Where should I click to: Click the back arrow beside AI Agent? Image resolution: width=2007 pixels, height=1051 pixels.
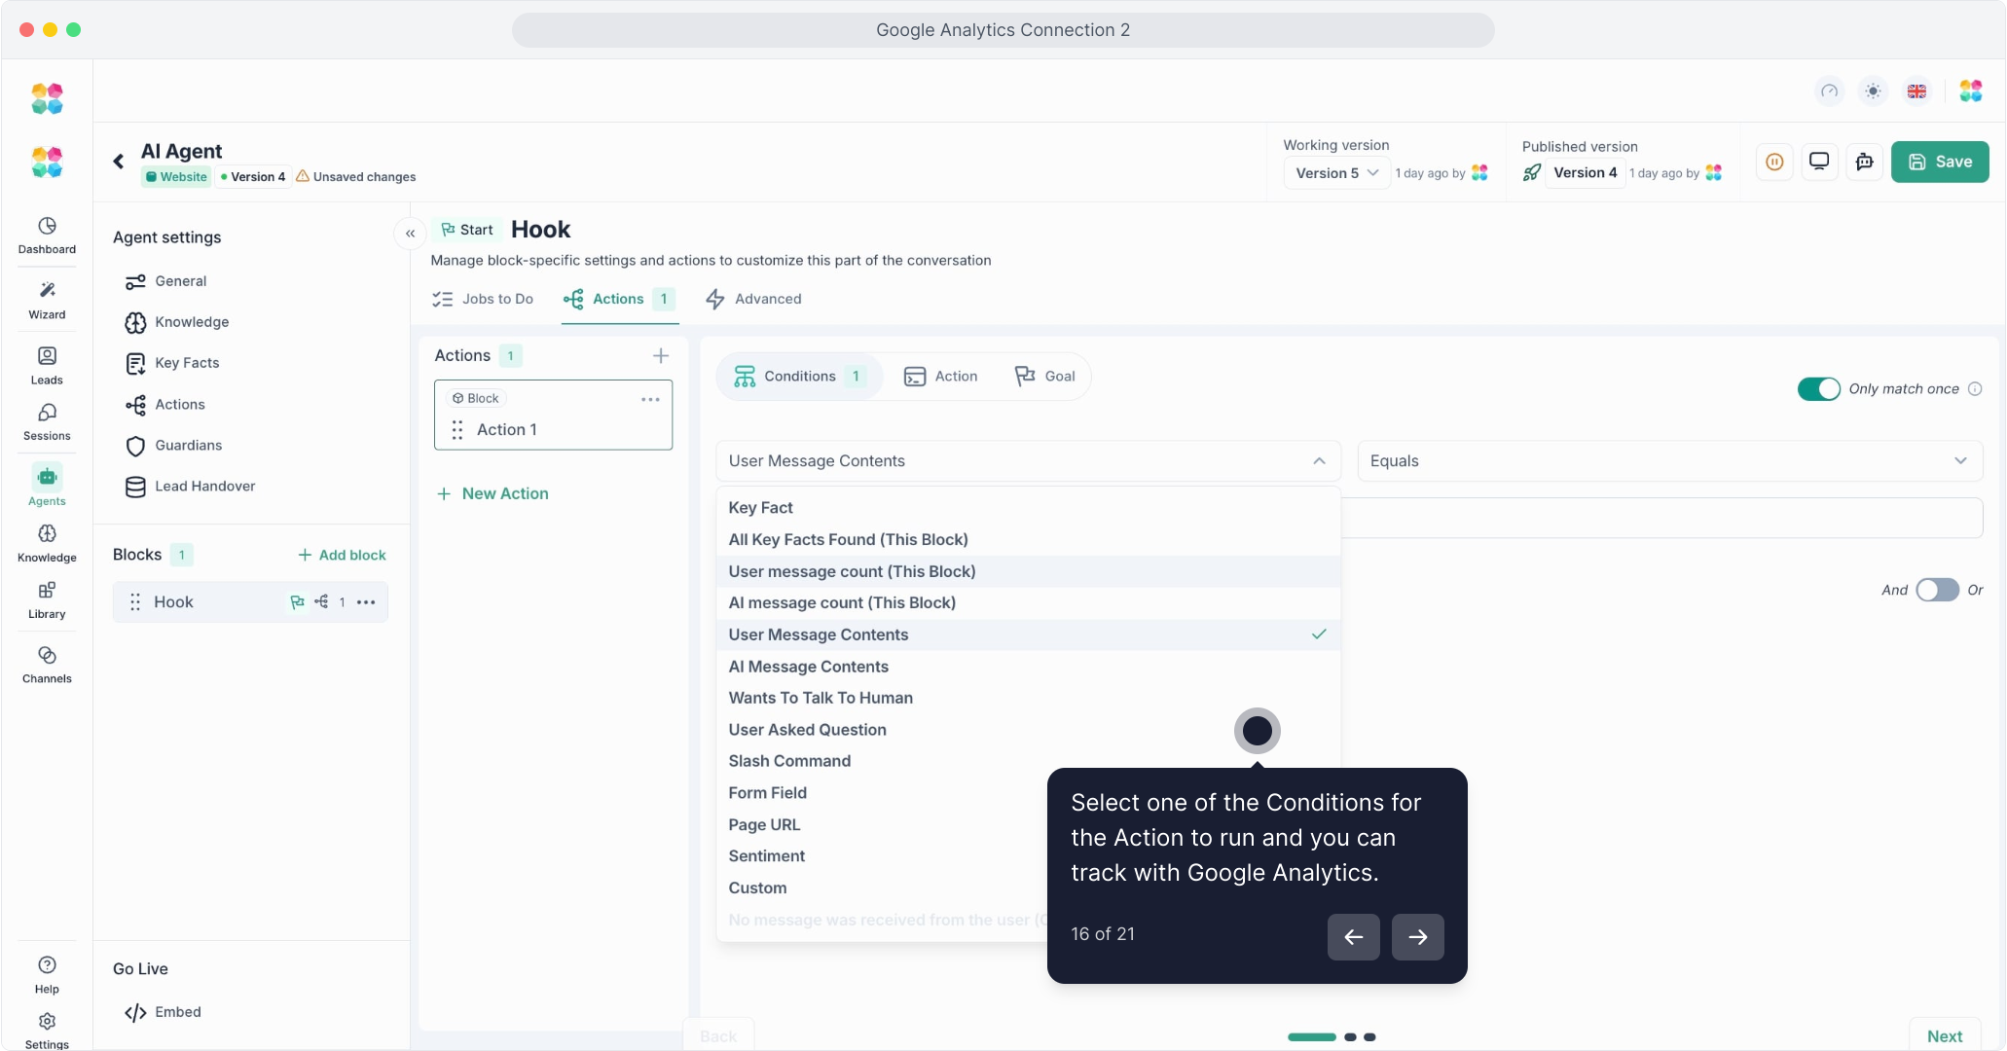[x=119, y=162]
